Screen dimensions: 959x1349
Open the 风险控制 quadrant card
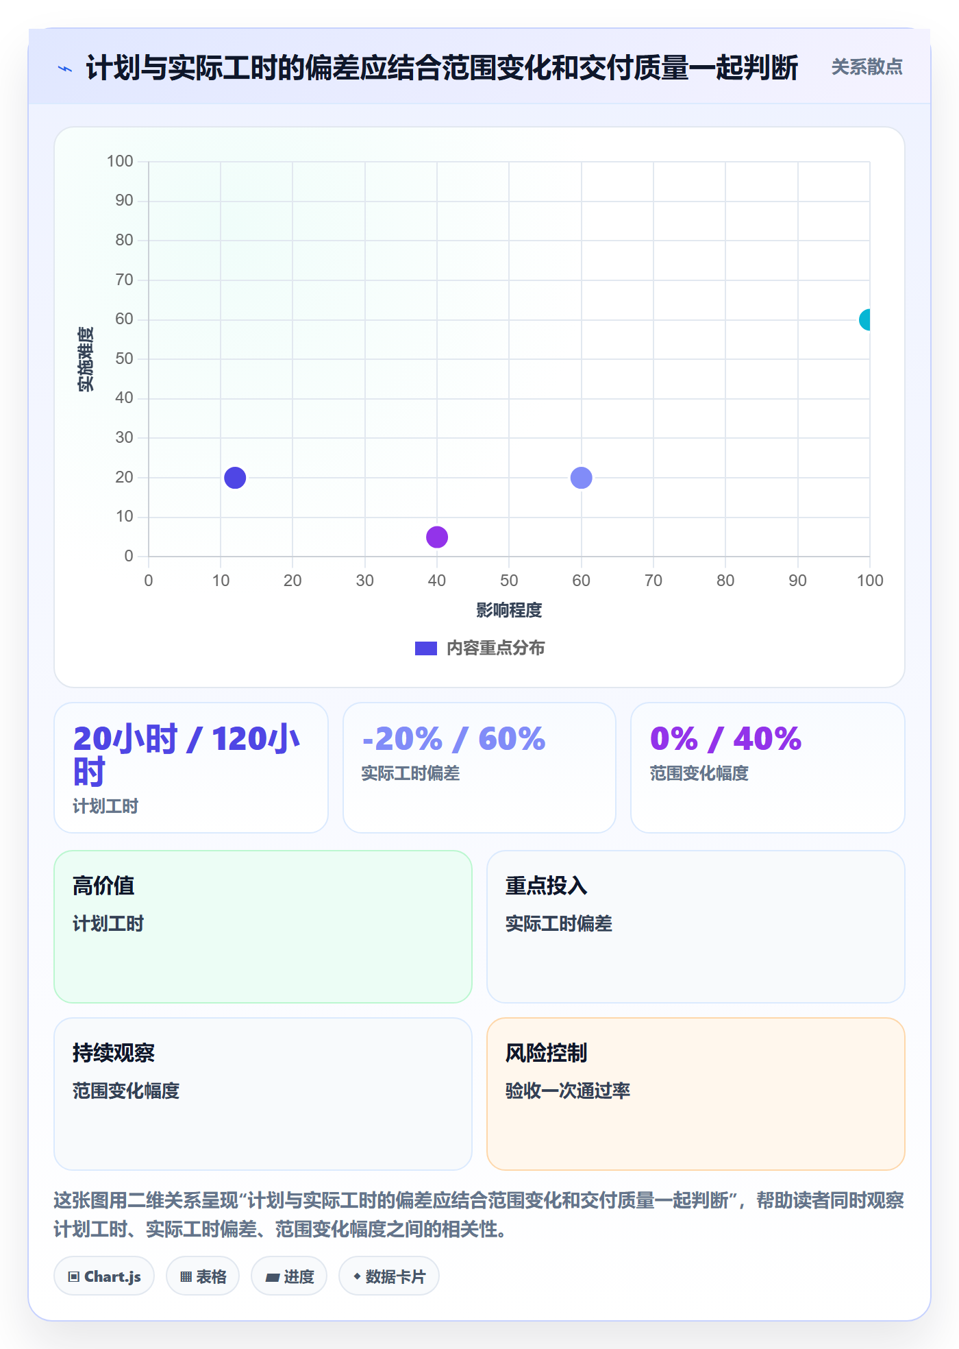[x=696, y=1094]
